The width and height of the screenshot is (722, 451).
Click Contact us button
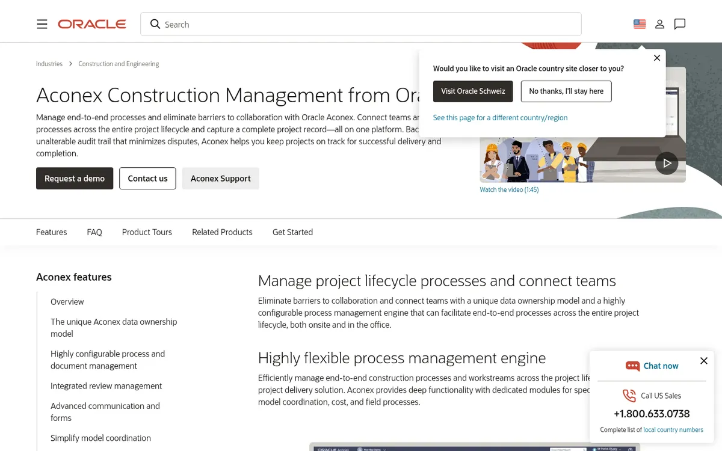tap(147, 179)
